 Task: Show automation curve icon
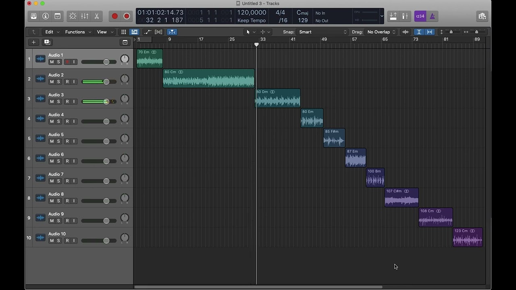coord(148,32)
